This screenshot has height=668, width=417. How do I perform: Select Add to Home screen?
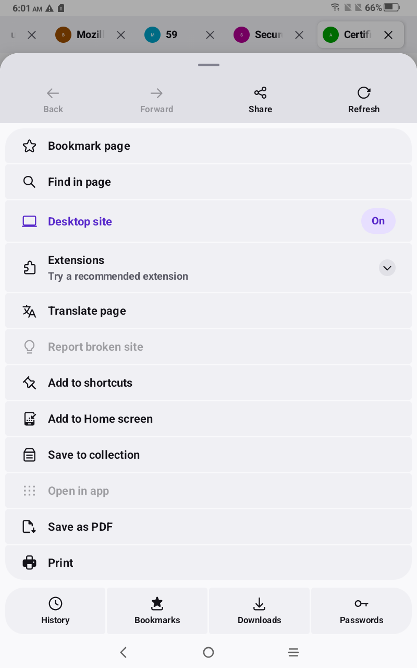point(208,419)
